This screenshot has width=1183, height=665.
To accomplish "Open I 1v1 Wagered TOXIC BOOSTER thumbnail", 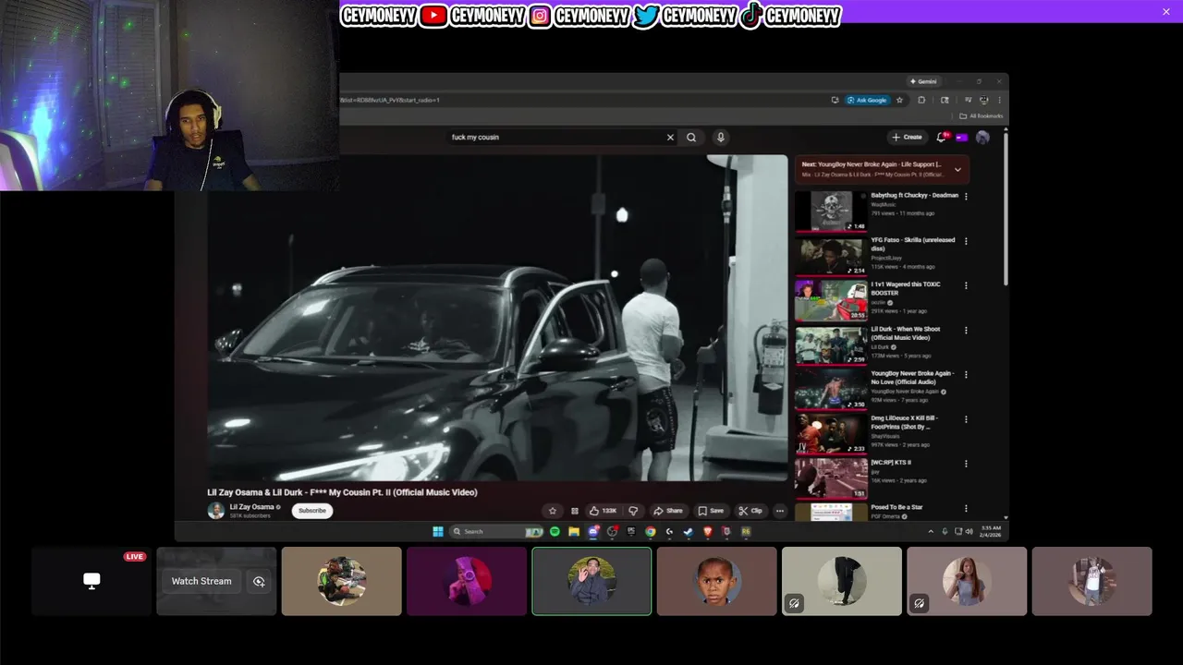I will (831, 300).
